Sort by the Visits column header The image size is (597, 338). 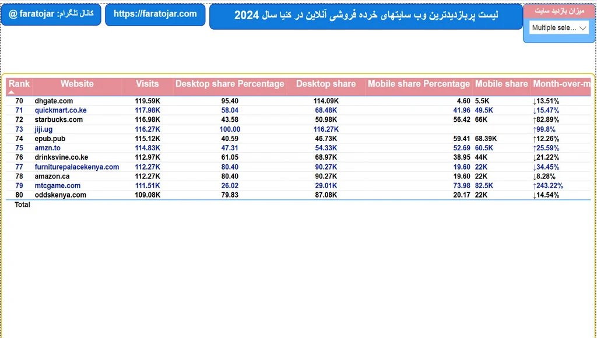tap(148, 84)
